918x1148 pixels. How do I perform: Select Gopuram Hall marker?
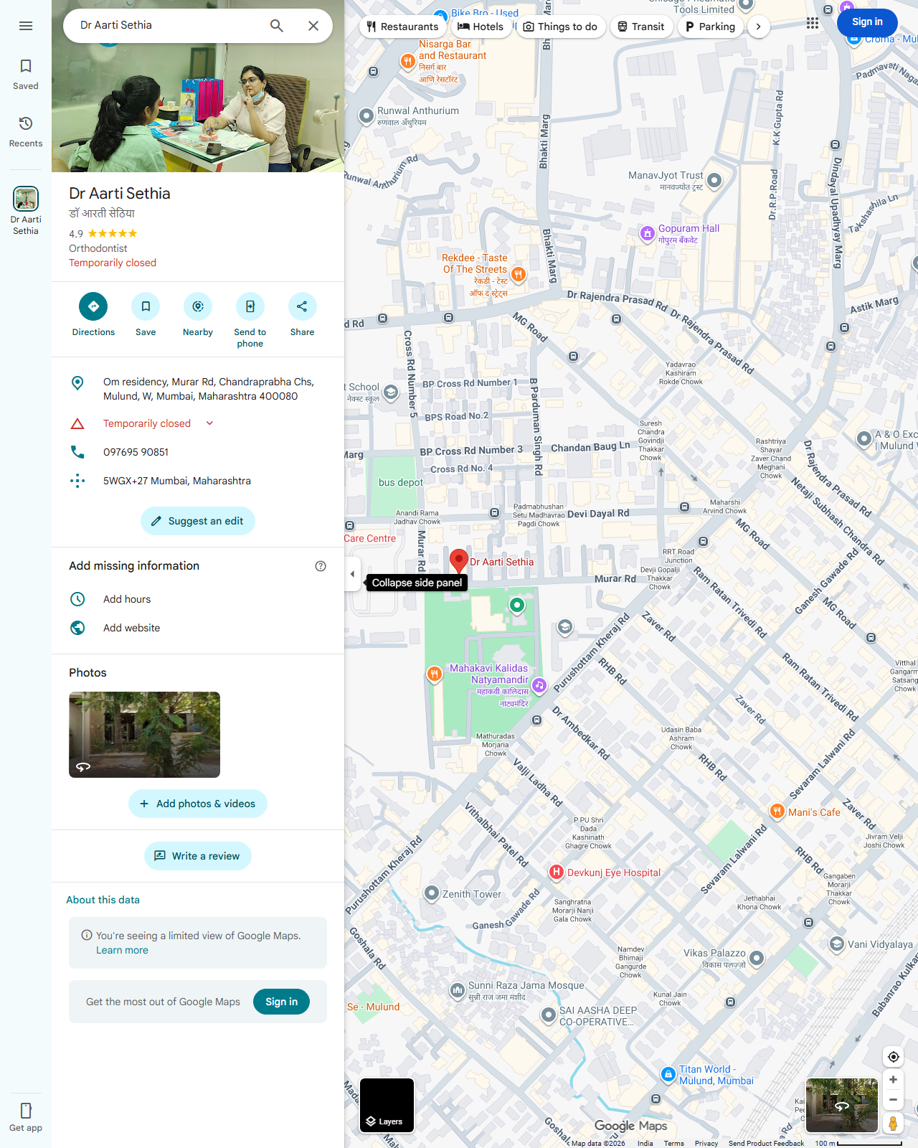pyautogui.click(x=648, y=233)
